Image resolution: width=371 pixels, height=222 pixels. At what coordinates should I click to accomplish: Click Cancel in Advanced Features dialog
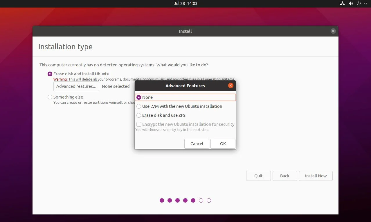coord(197,144)
